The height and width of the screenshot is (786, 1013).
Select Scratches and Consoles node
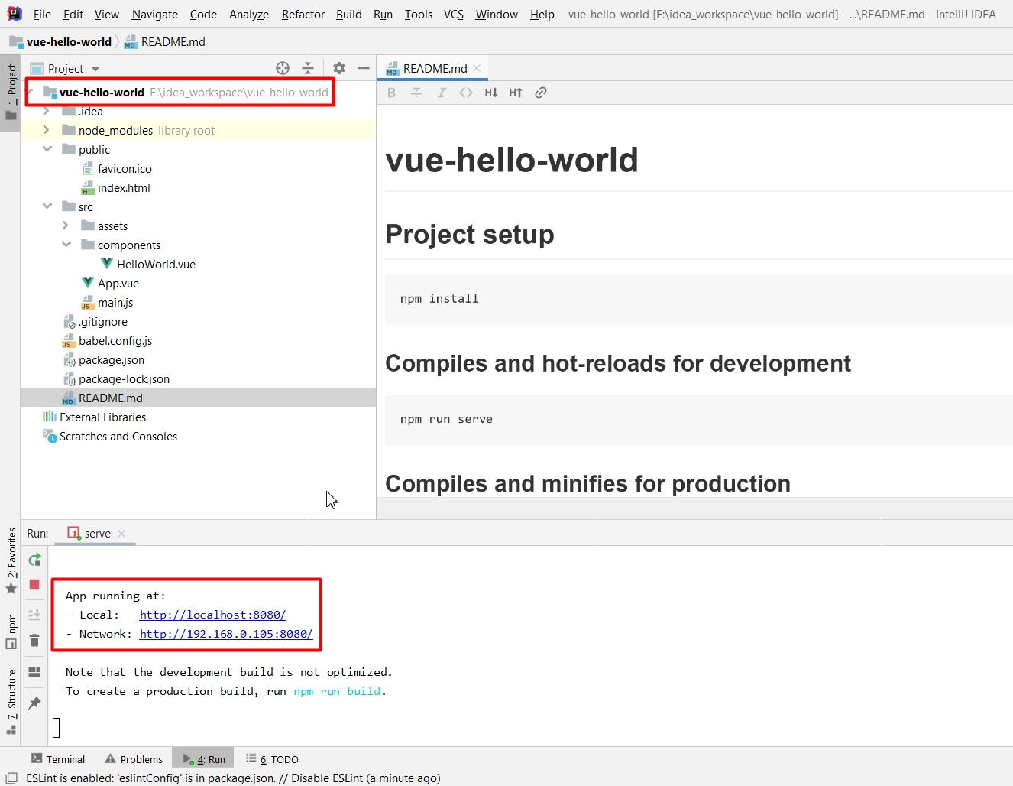click(x=118, y=437)
